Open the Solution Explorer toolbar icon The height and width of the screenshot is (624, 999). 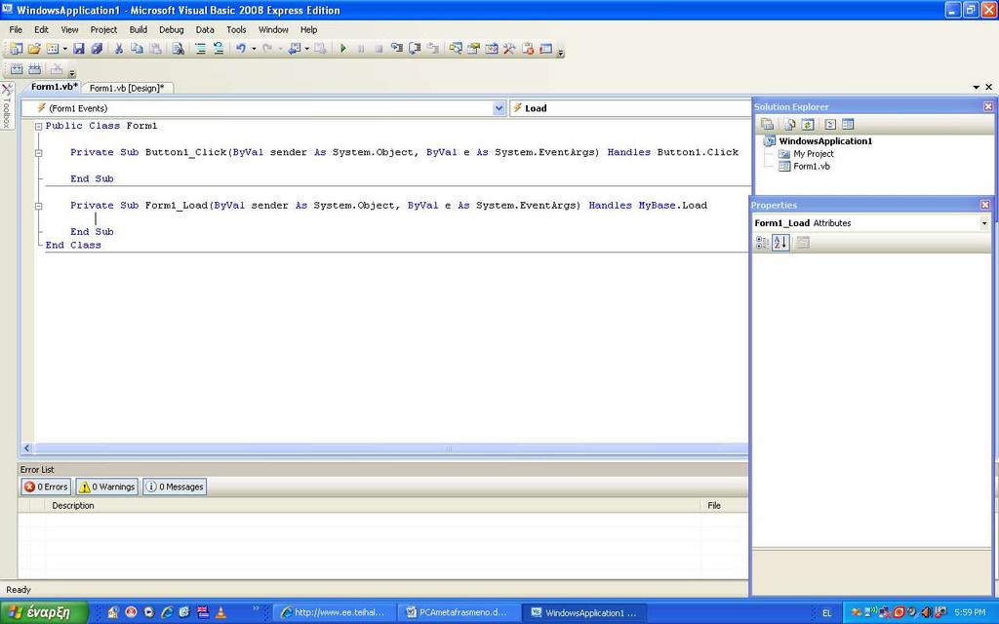[456, 49]
